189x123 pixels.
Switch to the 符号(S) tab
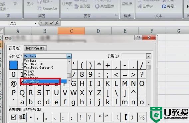[14, 48]
